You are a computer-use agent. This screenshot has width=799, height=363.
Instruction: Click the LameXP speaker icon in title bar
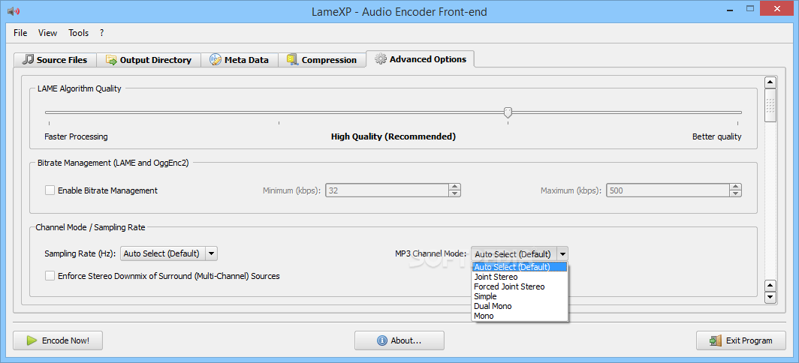14,11
